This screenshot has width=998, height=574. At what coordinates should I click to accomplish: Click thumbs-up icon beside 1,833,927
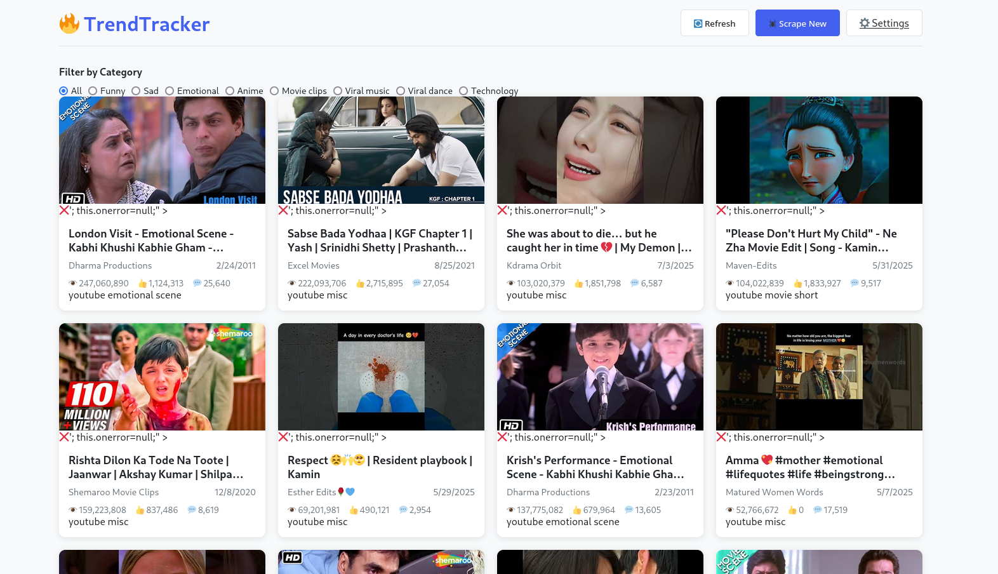[798, 283]
